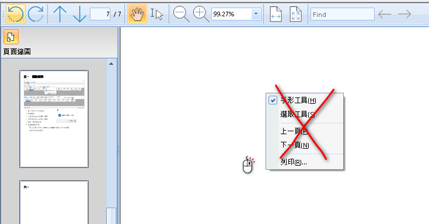Toggle the page thumbnails panel icon
429x224 pixels.
click(11, 37)
